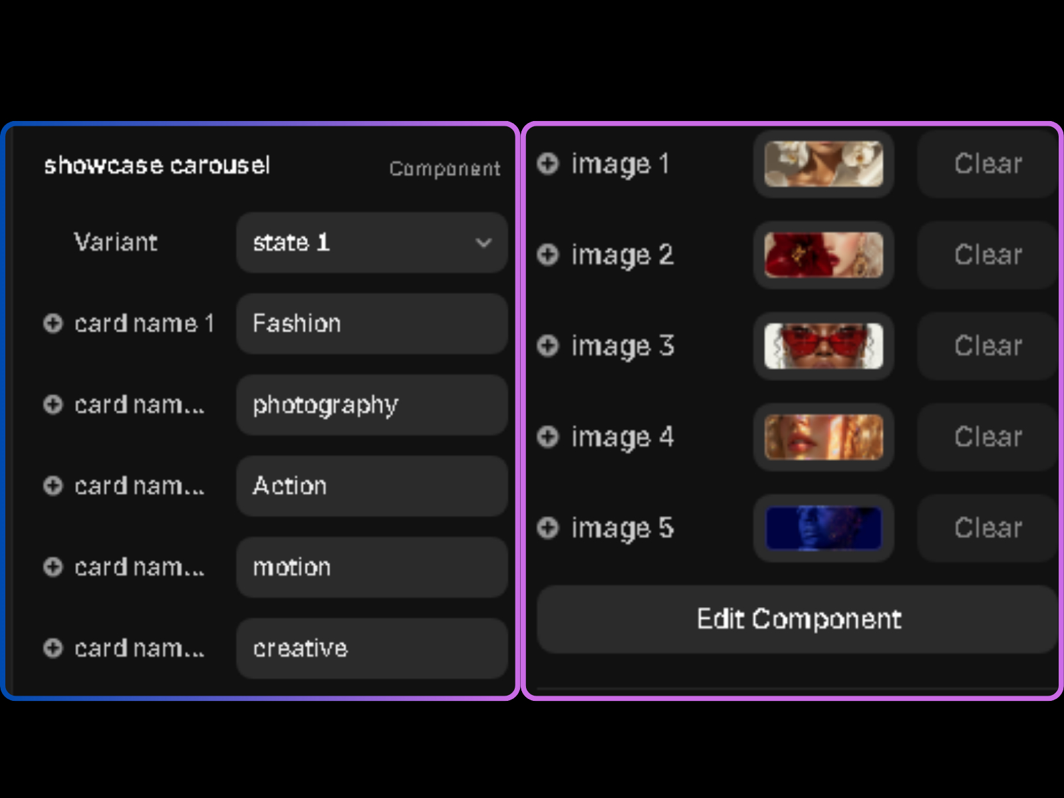
Task: Select the photography card name field
Action: (x=371, y=405)
